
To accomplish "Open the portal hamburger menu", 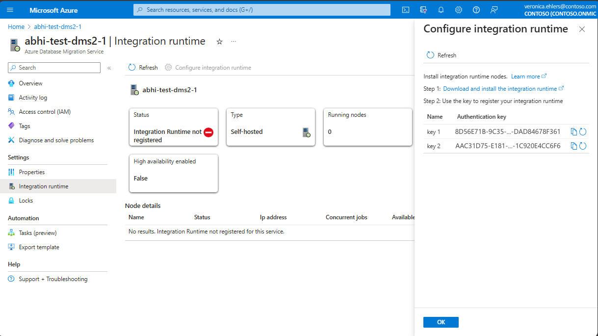I will pos(10,9).
